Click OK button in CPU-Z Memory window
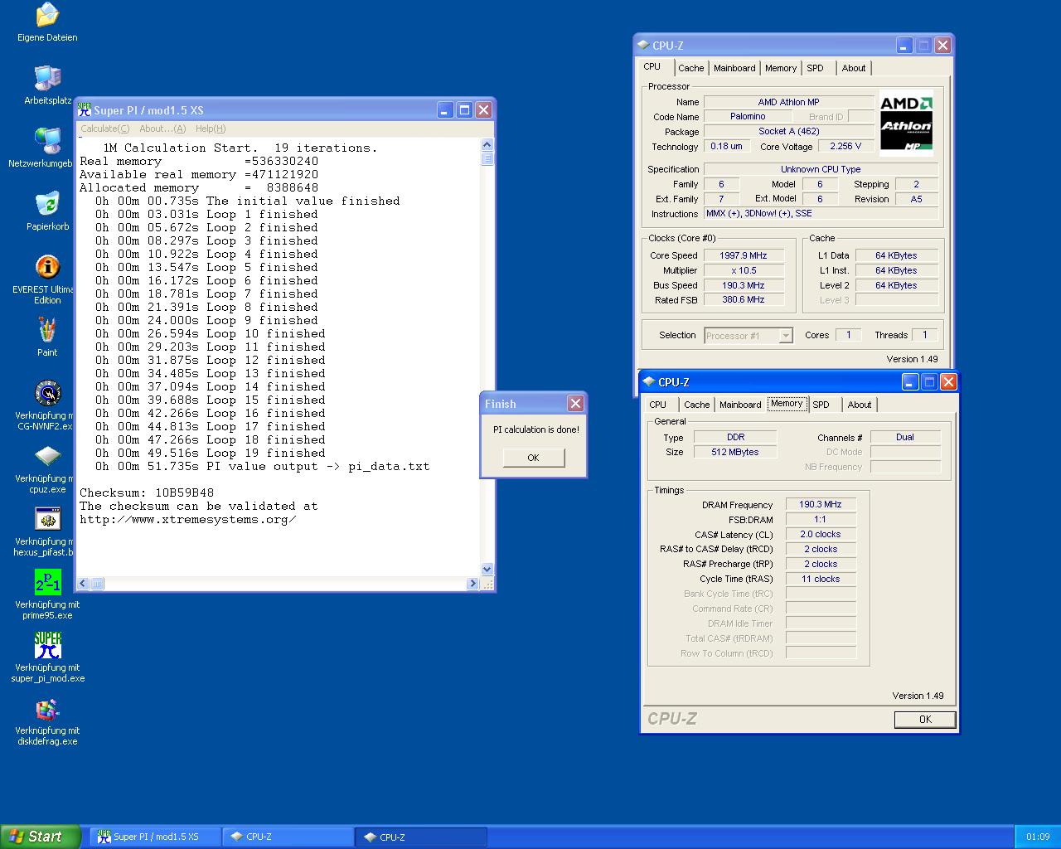This screenshot has width=1061, height=849. tap(925, 720)
